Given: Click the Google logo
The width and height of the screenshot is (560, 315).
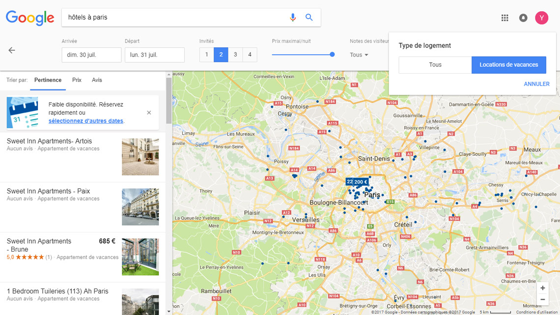Looking at the screenshot, I should click(x=30, y=18).
